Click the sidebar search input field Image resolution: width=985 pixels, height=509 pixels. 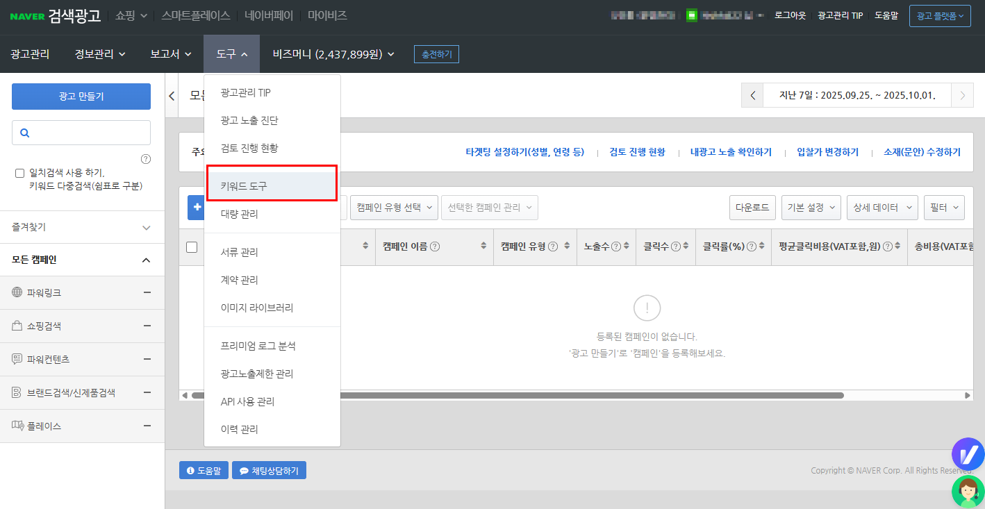81,133
